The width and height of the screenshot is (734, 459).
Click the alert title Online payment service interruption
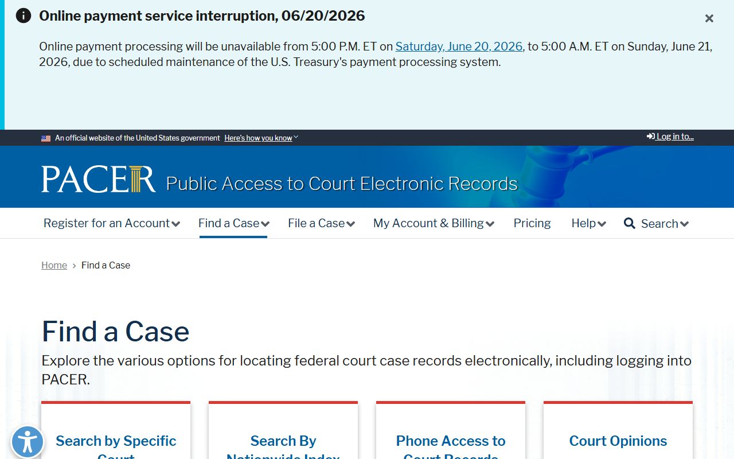[202, 15]
